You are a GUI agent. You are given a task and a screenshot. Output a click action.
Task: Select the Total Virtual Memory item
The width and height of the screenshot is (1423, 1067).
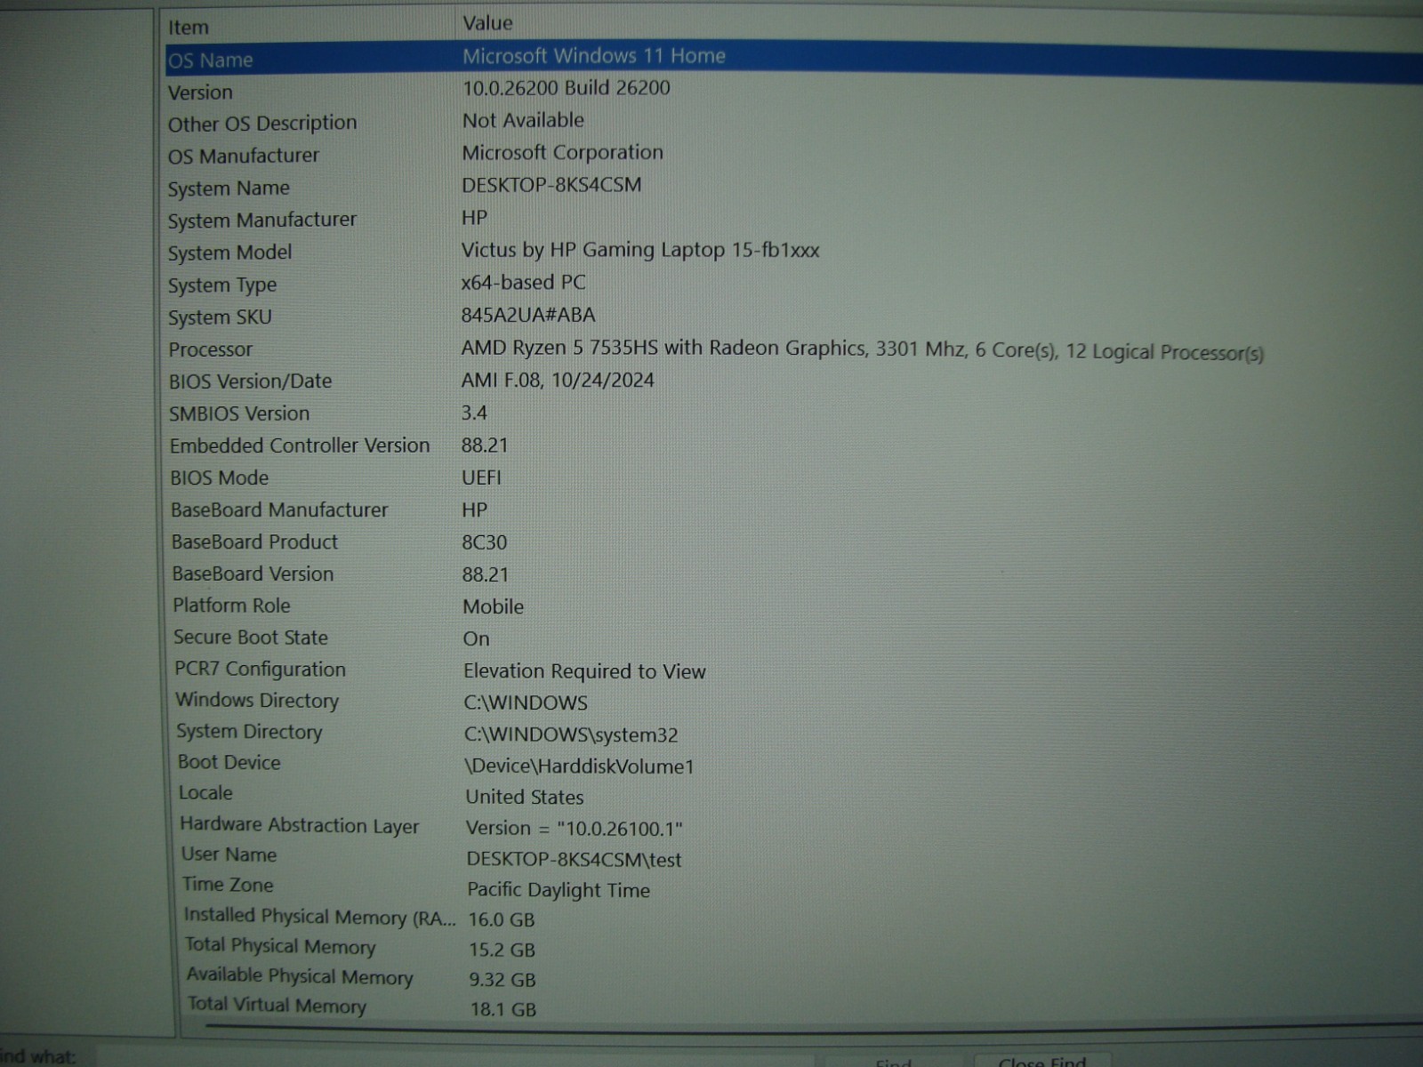click(277, 1006)
